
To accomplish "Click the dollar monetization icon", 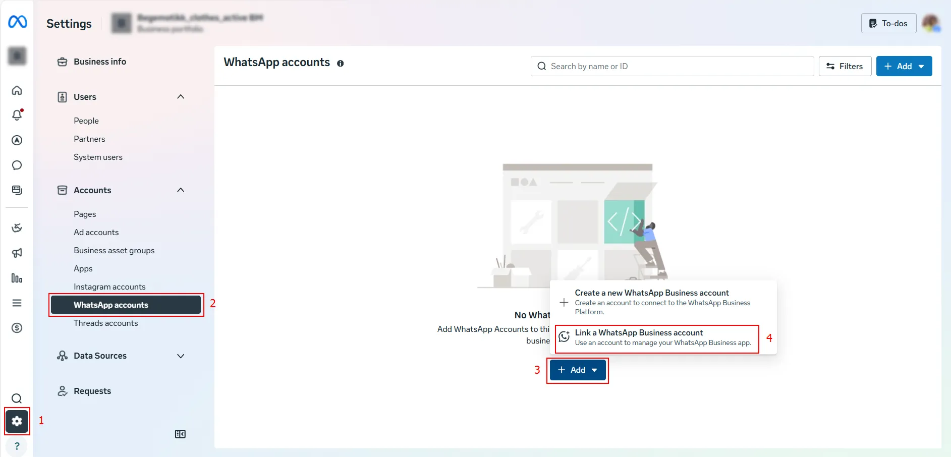I will (17, 328).
